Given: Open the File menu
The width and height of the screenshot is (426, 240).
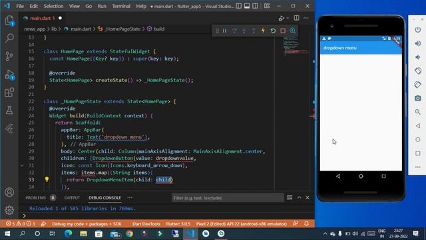Looking at the screenshot, I should click(x=20, y=6).
